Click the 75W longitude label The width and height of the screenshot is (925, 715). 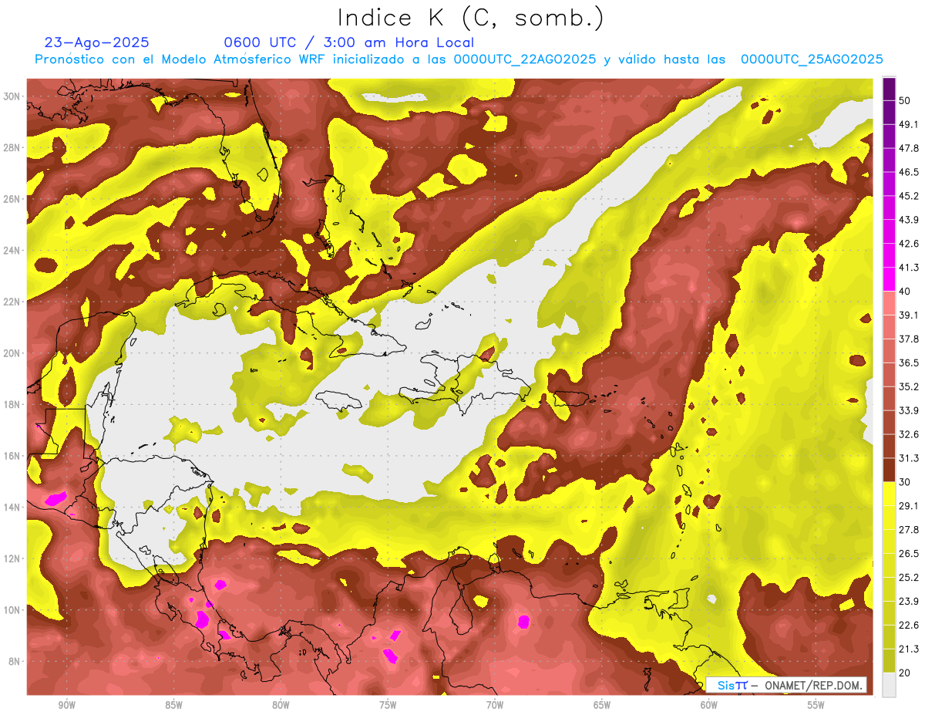pos(388,706)
